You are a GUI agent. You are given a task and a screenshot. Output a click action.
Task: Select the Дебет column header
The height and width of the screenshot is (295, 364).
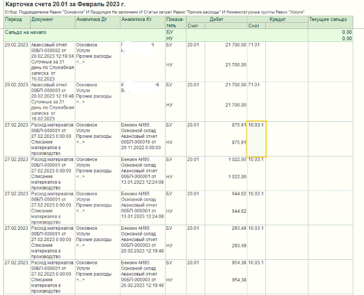(216, 19)
